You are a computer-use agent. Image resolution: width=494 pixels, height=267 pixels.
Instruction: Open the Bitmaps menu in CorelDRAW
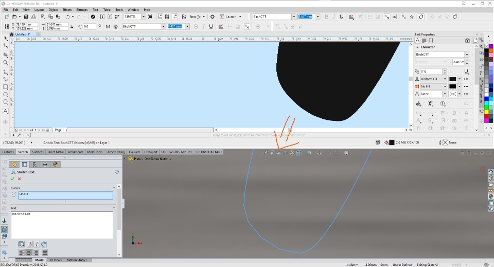tap(82, 10)
